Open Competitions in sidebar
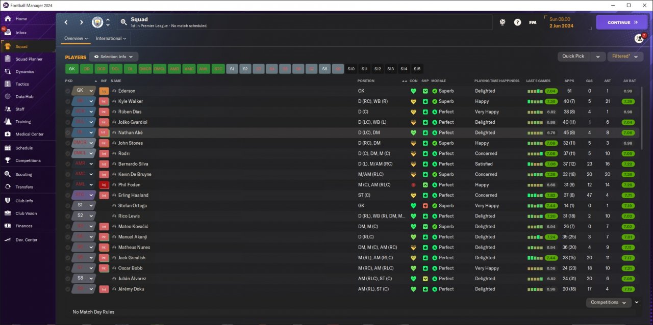Screen dimensions: 653x325 point(28,160)
